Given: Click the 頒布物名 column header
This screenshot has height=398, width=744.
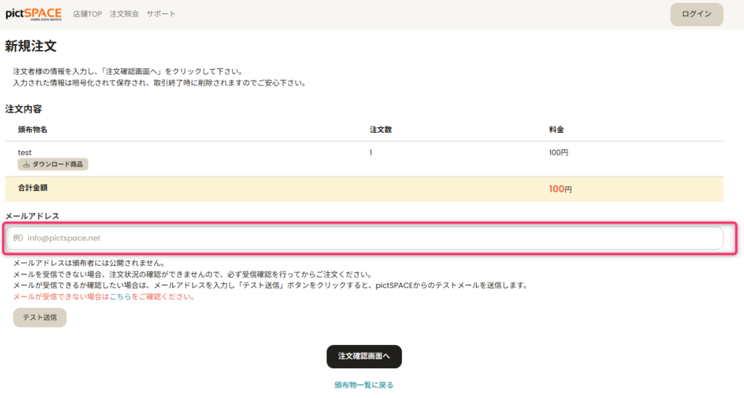Looking at the screenshot, I should pos(33,129).
